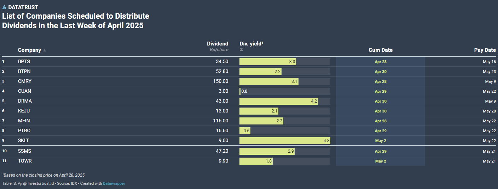Click the SSMS Apr 29 cum date
Screen dimensions: 498x189
(381, 151)
